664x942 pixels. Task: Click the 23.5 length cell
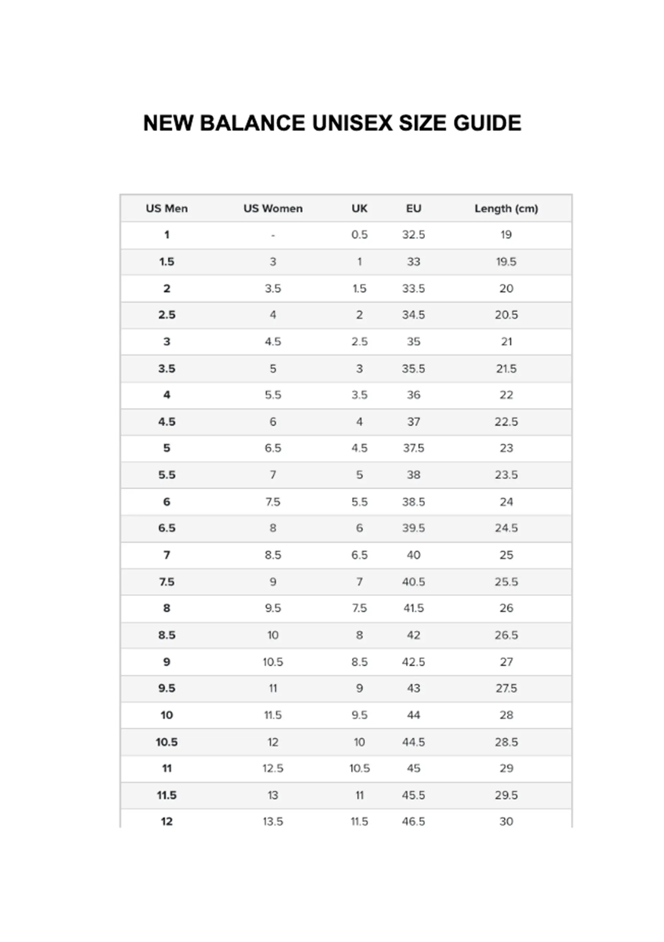click(x=506, y=475)
